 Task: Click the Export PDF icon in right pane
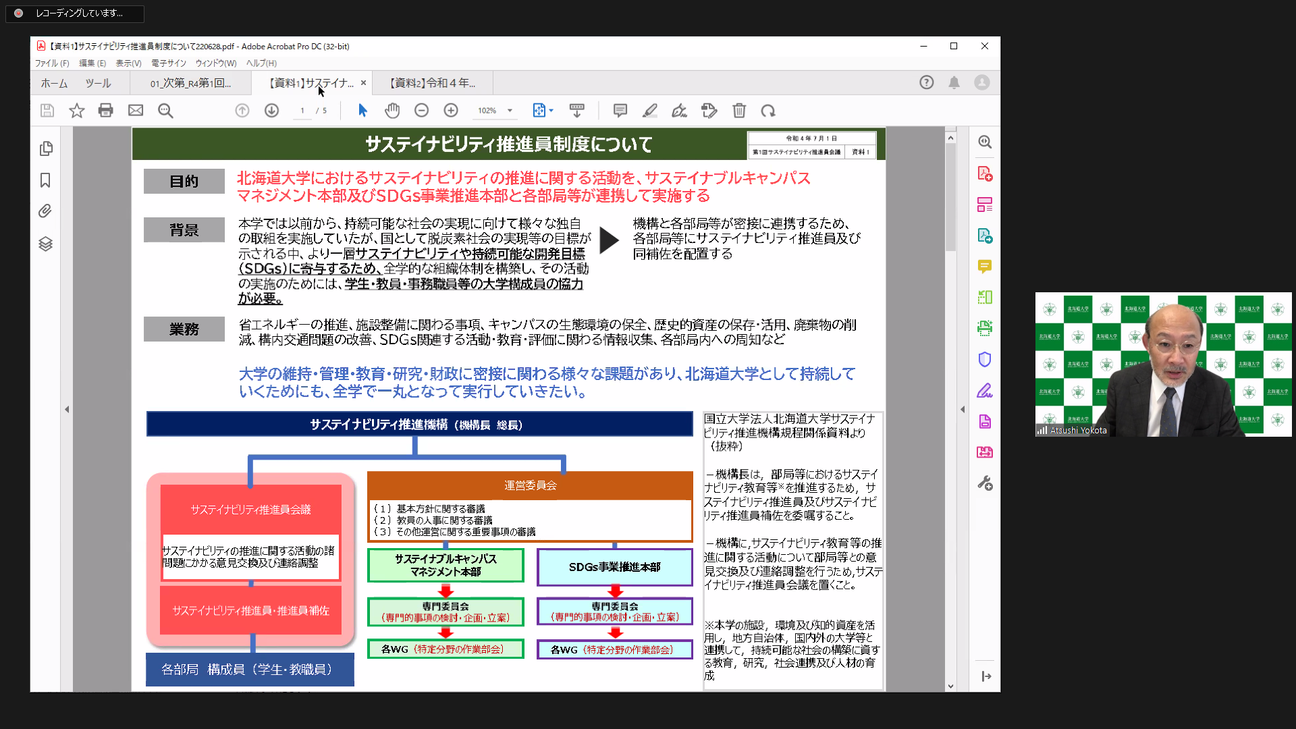985,236
